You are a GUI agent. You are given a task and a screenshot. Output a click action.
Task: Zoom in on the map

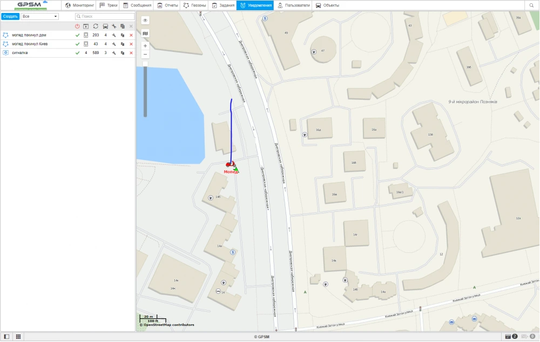(x=145, y=46)
